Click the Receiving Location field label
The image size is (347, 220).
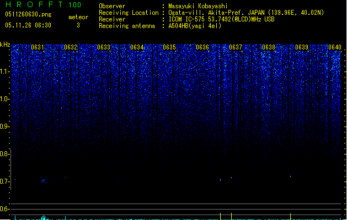coord(129,13)
